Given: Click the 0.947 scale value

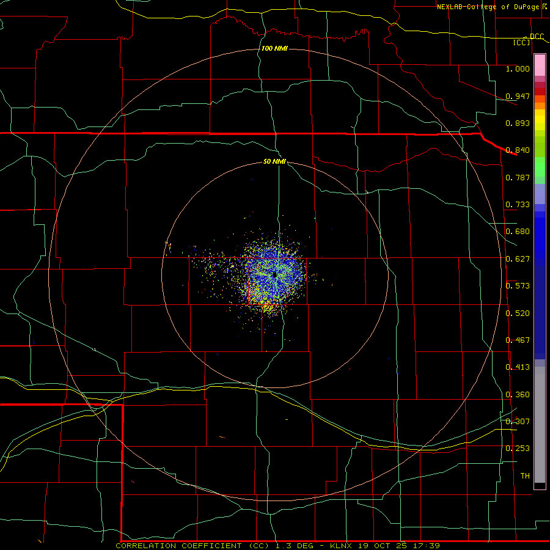Looking at the screenshot, I should [518, 96].
